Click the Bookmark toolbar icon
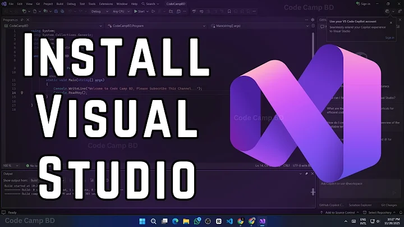Viewport: 404px width, 227px height. tap(229, 11)
